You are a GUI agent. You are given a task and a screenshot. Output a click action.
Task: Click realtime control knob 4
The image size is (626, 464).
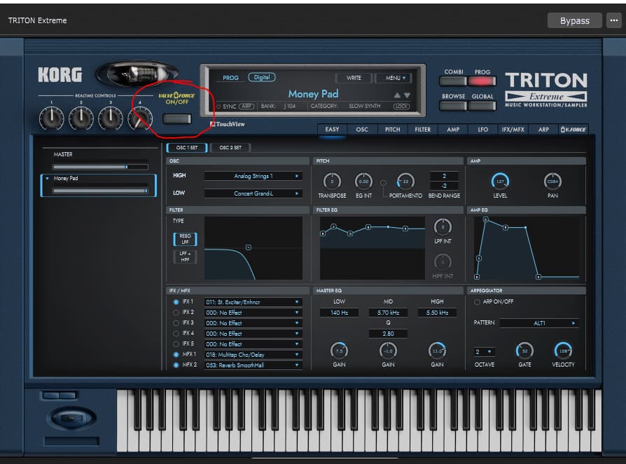[x=140, y=118]
